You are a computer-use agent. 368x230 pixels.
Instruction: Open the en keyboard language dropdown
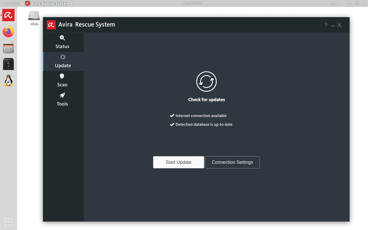(335, 4)
